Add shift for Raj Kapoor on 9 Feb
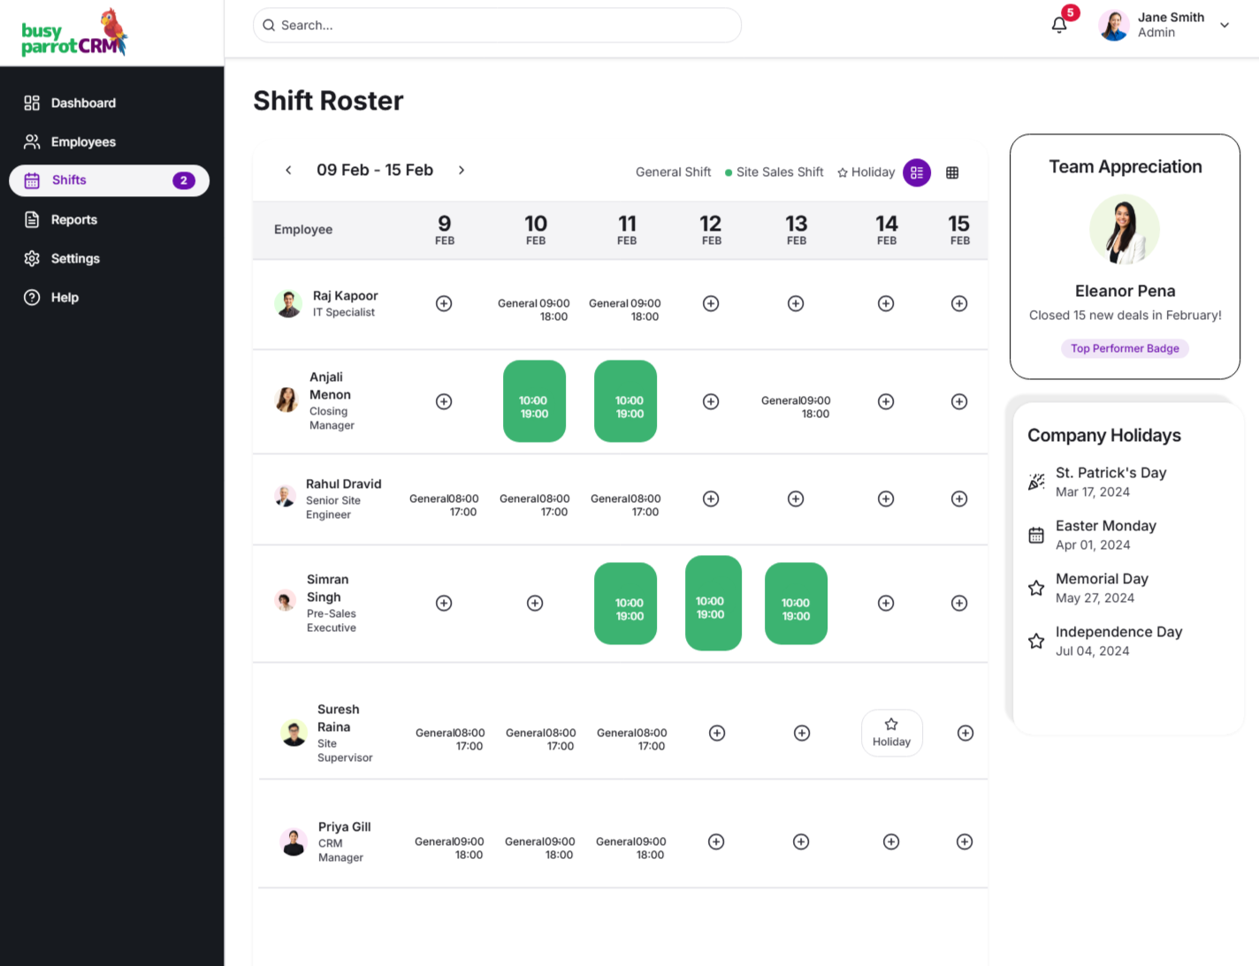The image size is (1259, 966). click(x=444, y=303)
